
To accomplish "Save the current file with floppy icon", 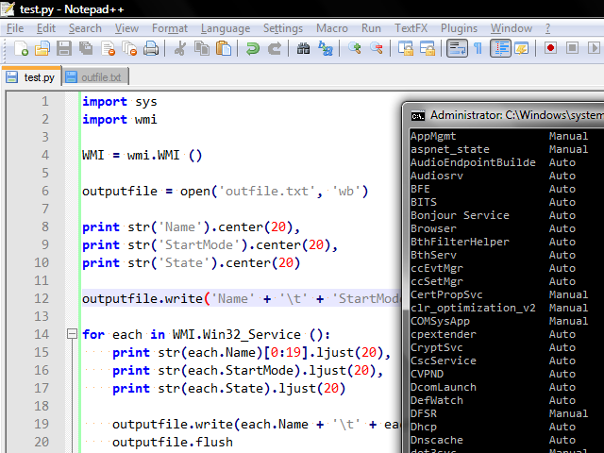I will (64, 48).
